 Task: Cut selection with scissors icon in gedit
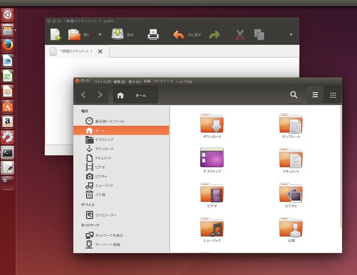[x=240, y=35]
